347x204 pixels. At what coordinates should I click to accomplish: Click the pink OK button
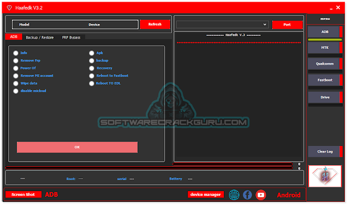click(x=77, y=147)
